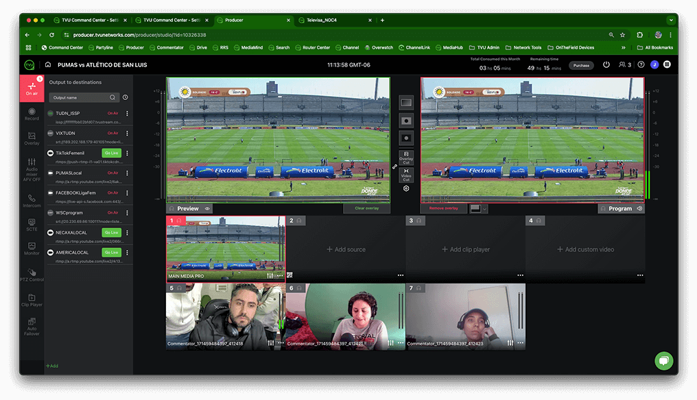The image size is (697, 400).
Task: Open the SCTE panel
Action: (32, 225)
